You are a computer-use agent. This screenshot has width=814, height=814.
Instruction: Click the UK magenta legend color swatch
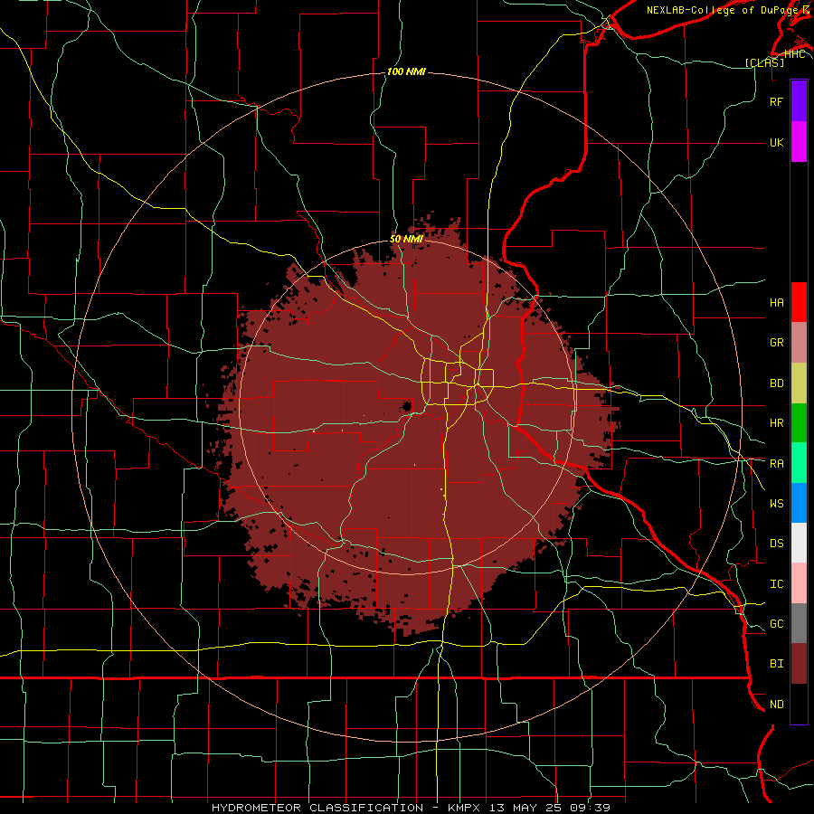coord(799,142)
